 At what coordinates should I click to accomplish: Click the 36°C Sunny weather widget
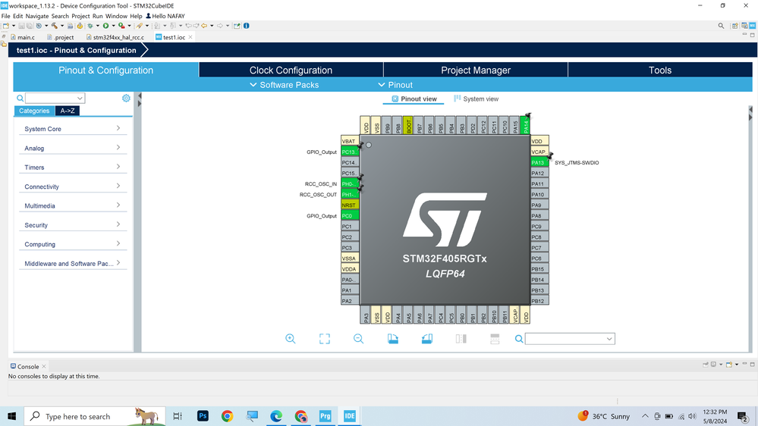pyautogui.click(x=604, y=416)
